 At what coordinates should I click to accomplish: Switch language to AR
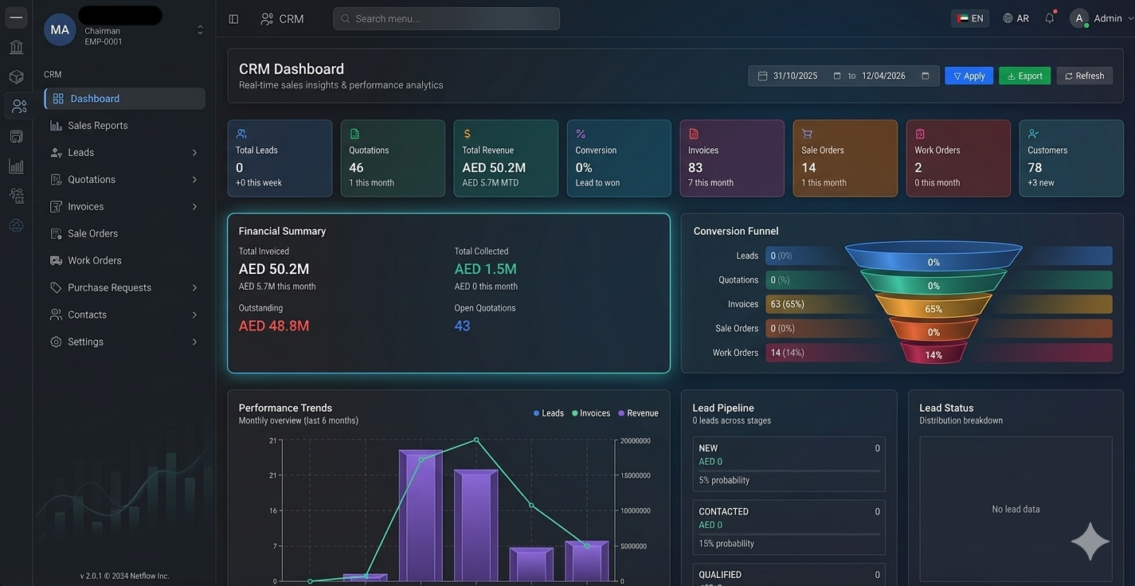(1016, 18)
